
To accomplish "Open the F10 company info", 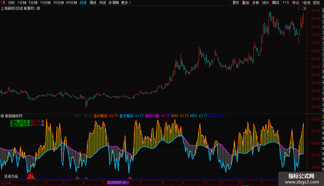I will [x=286, y=3].
